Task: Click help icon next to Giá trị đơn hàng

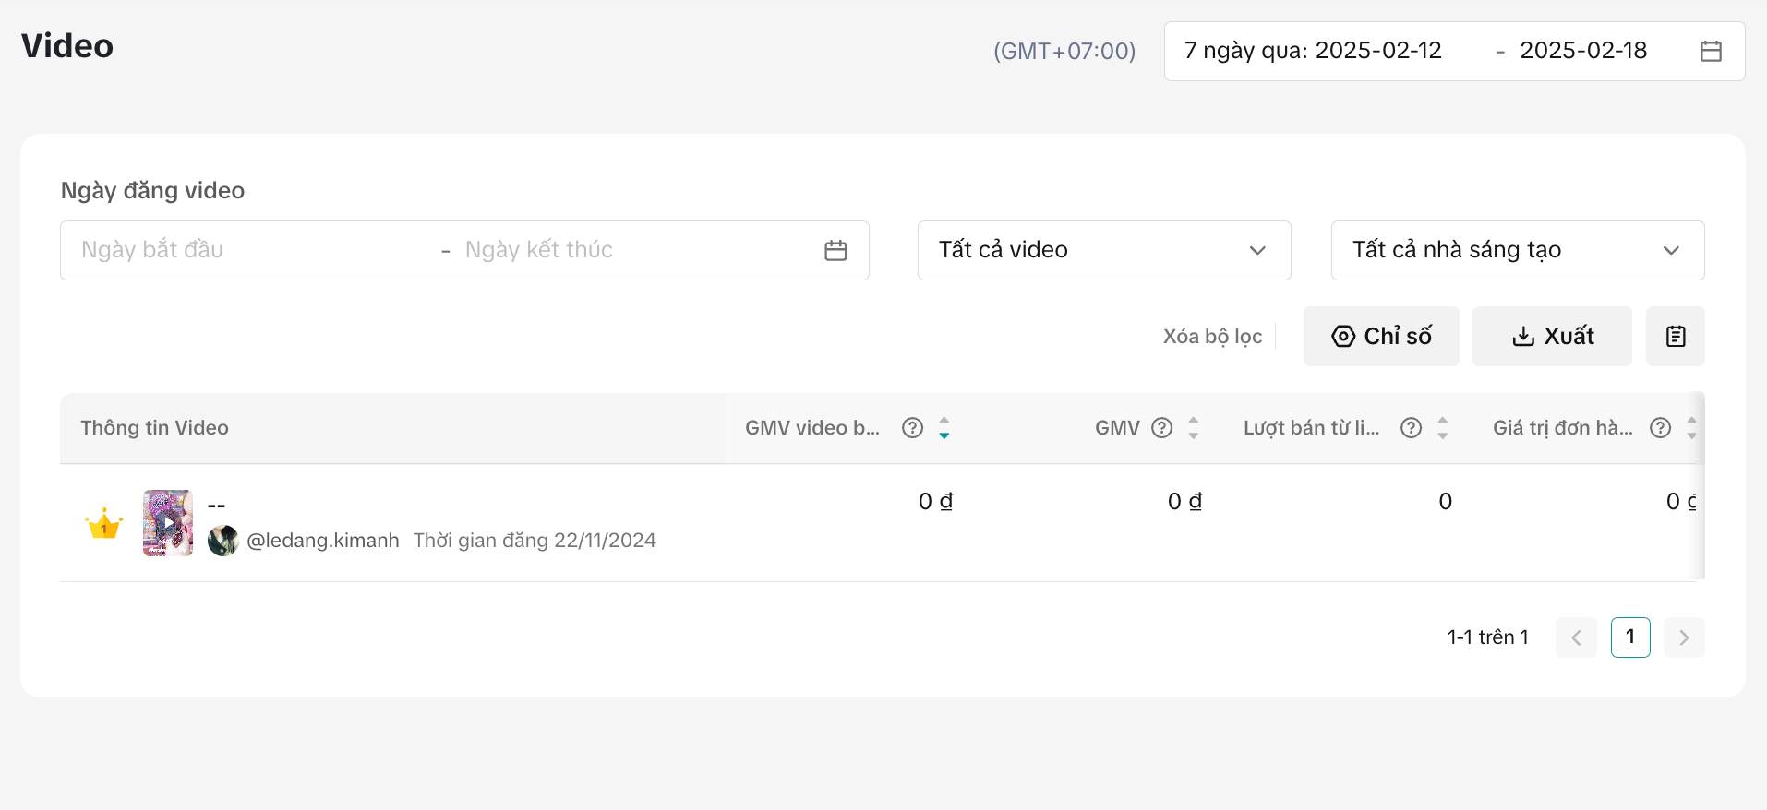Action: pos(1660,427)
